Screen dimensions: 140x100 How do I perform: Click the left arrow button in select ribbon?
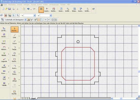[46, 20]
